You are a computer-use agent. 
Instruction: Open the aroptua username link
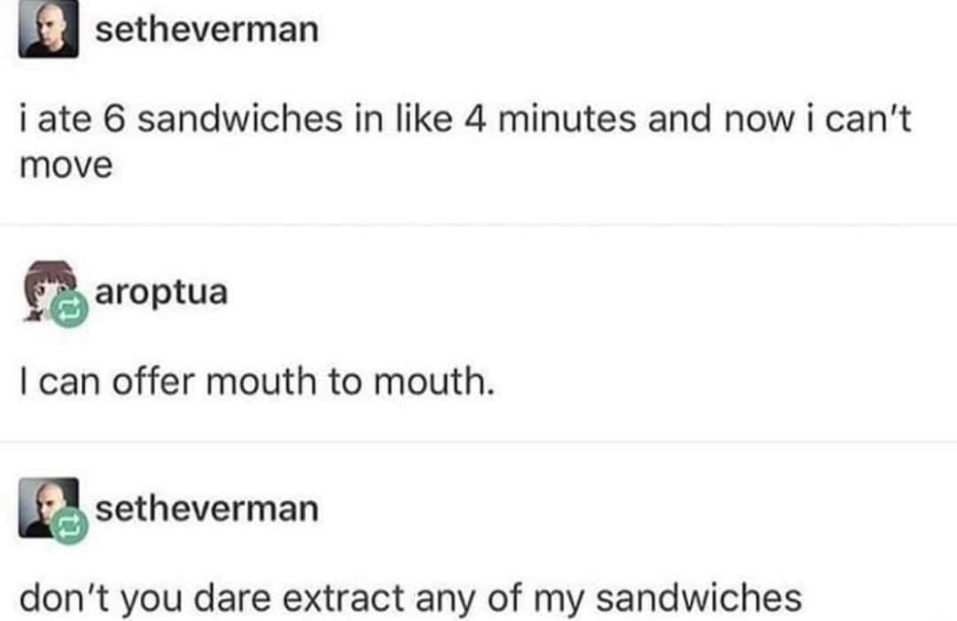coord(160,291)
